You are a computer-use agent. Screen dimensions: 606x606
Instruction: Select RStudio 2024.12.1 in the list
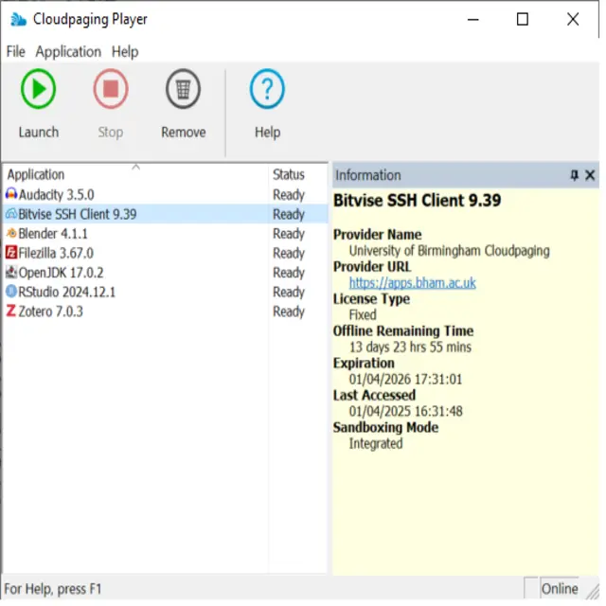pos(166,292)
